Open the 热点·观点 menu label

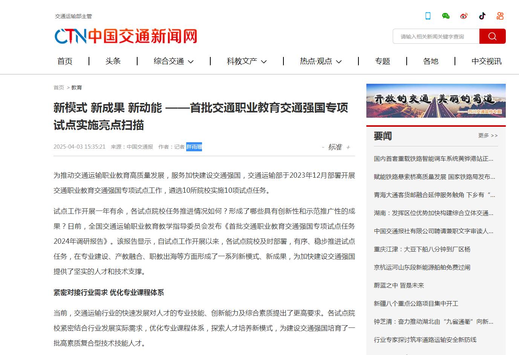pos(316,61)
